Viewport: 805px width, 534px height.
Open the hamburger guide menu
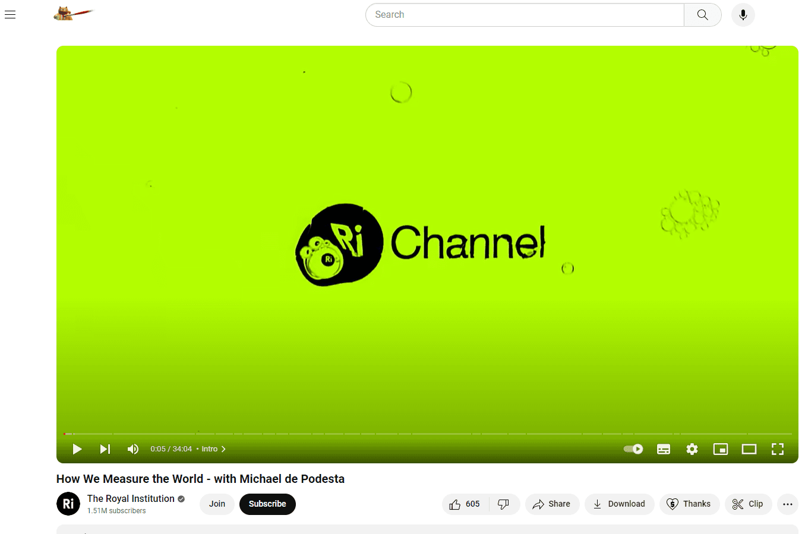10,15
